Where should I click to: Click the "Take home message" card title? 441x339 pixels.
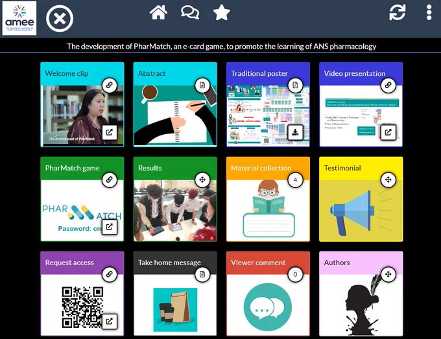click(169, 263)
